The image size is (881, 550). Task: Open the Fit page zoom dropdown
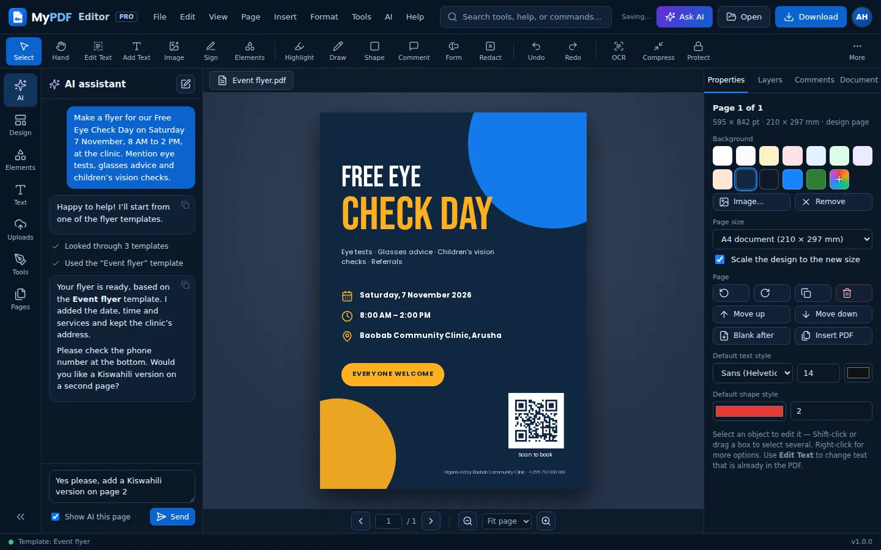click(x=507, y=521)
